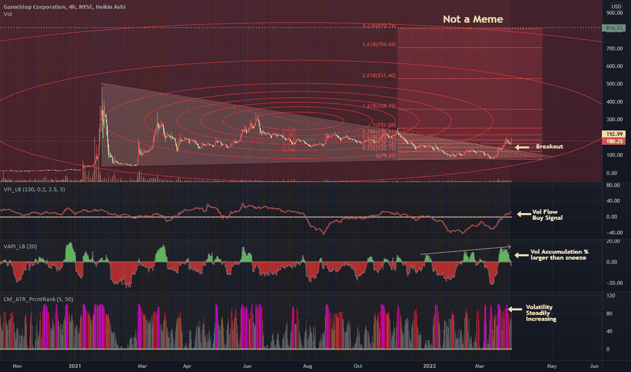Image resolution: width=631 pixels, height=372 pixels.
Task: Select the 'Volatility Steadily Increasing' annotation
Action: click(x=541, y=313)
